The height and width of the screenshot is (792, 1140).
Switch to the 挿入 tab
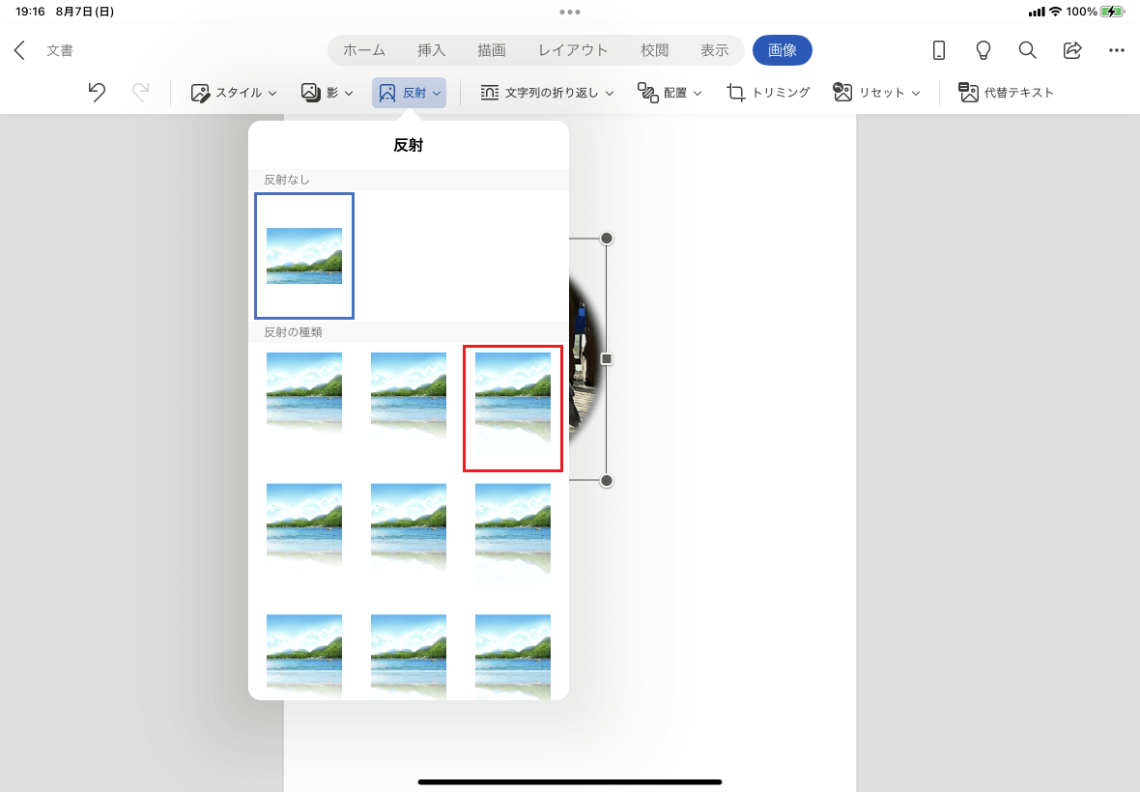[x=431, y=50]
